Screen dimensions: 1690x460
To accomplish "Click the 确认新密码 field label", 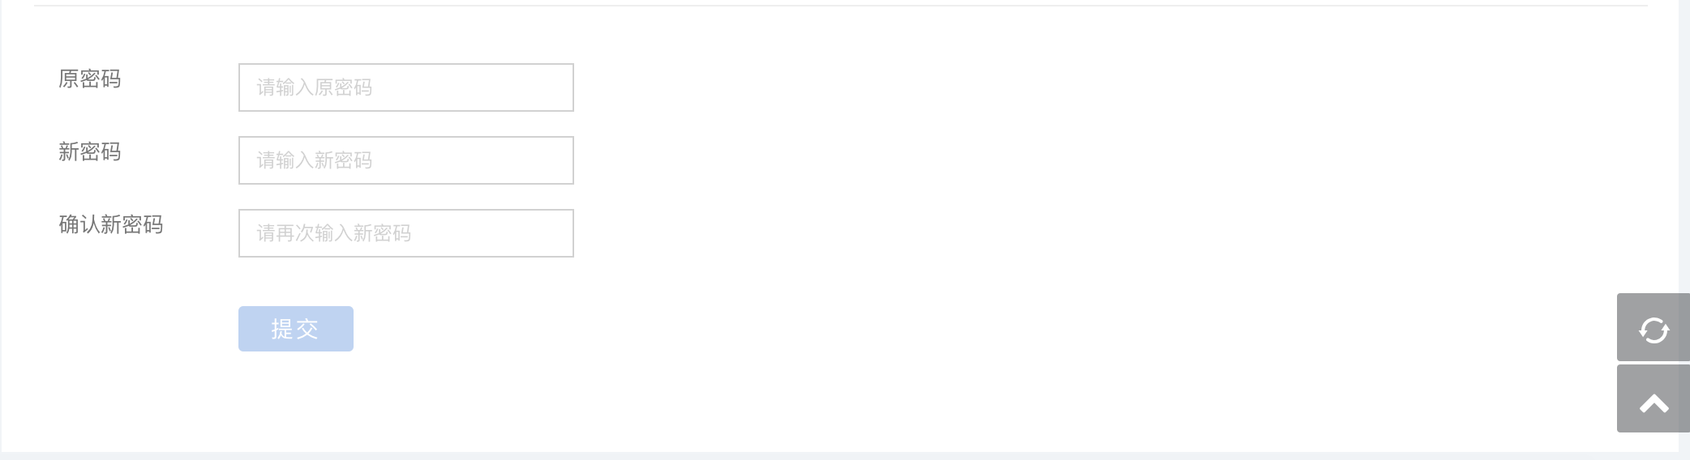I will pos(111,225).
